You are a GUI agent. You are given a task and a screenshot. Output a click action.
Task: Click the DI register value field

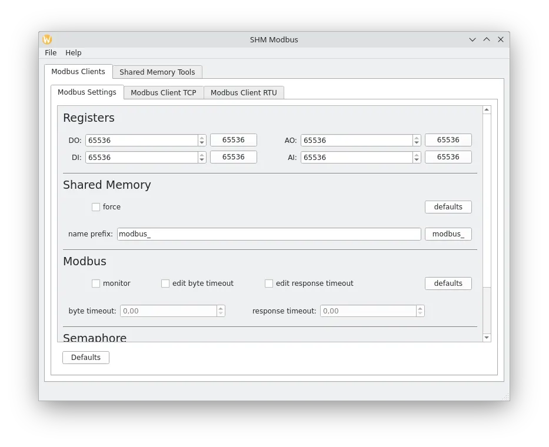point(141,157)
